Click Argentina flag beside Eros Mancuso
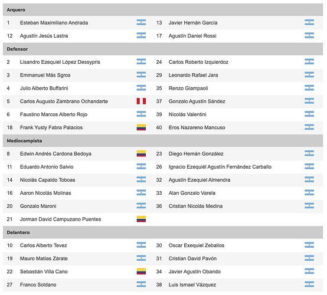Image resolution: width=327 pixels, height=295 pixels. [309, 127]
